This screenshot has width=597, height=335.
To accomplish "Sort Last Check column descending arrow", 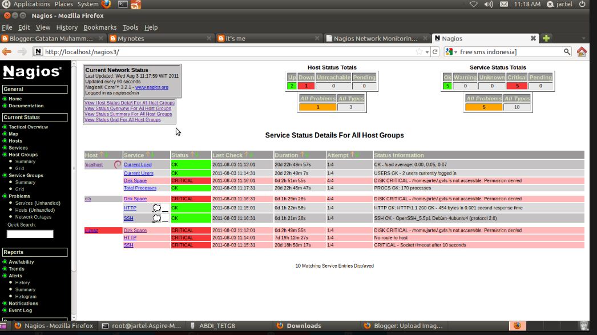I will tap(251, 155).
